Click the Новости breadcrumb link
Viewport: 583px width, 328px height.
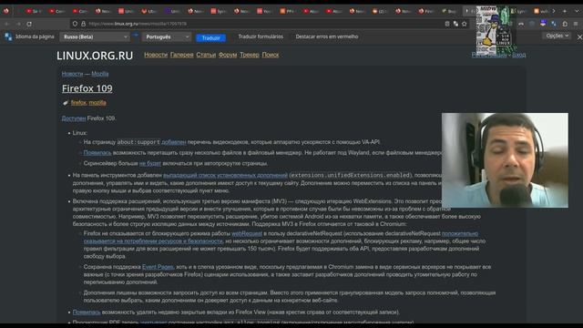(72, 74)
